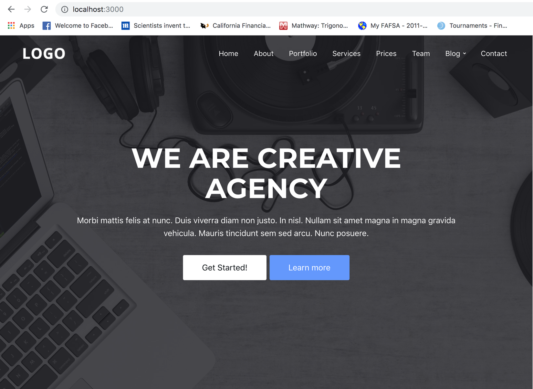Screen dimensions: 533x389
Task: Click the browser forward arrow
Action: tap(28, 9)
